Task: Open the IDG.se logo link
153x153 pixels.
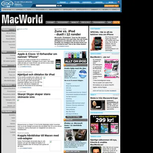Action: [x=7, y=4]
